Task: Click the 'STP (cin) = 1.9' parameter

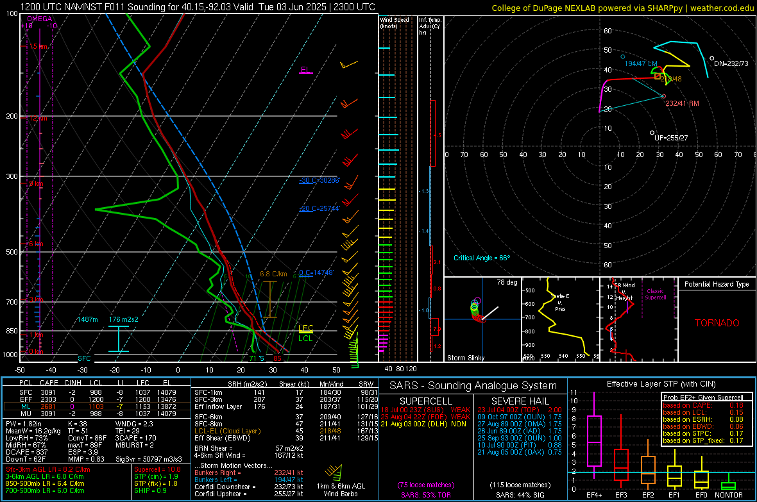Action: [156, 476]
